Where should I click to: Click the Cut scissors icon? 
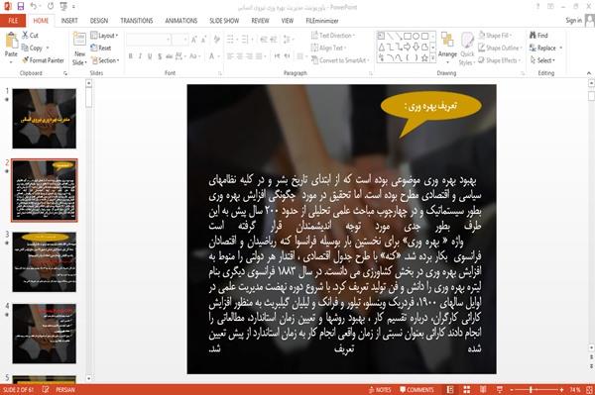pos(25,36)
